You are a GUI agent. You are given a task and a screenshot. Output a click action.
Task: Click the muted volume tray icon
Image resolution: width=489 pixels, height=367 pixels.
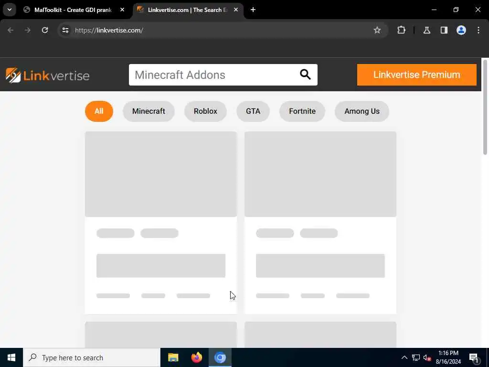coord(427,357)
